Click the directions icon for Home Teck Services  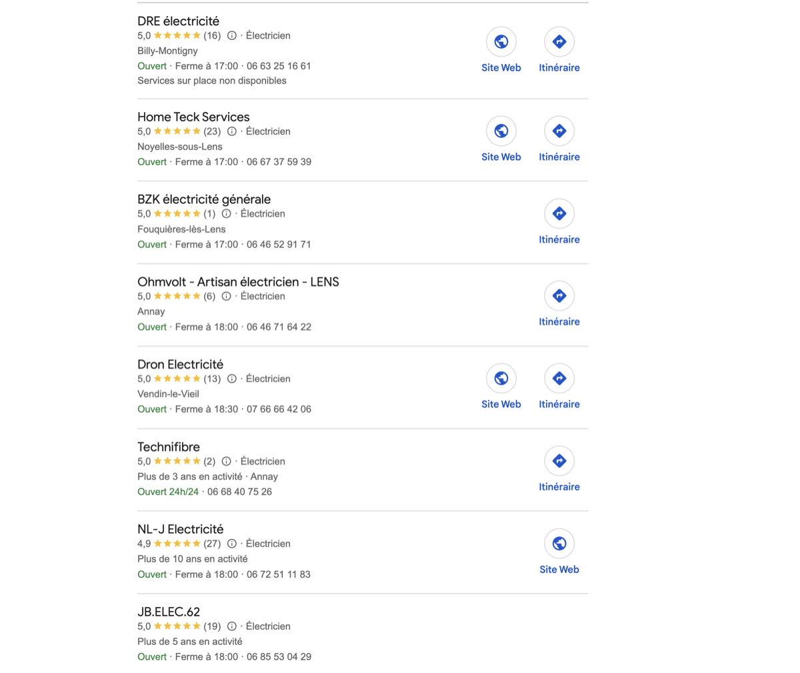[x=559, y=131]
